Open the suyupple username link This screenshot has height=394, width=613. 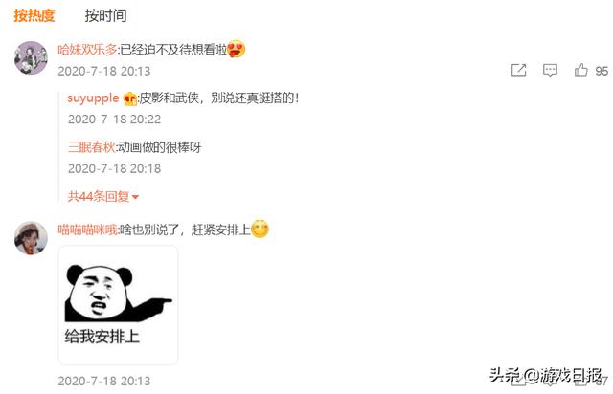93,98
